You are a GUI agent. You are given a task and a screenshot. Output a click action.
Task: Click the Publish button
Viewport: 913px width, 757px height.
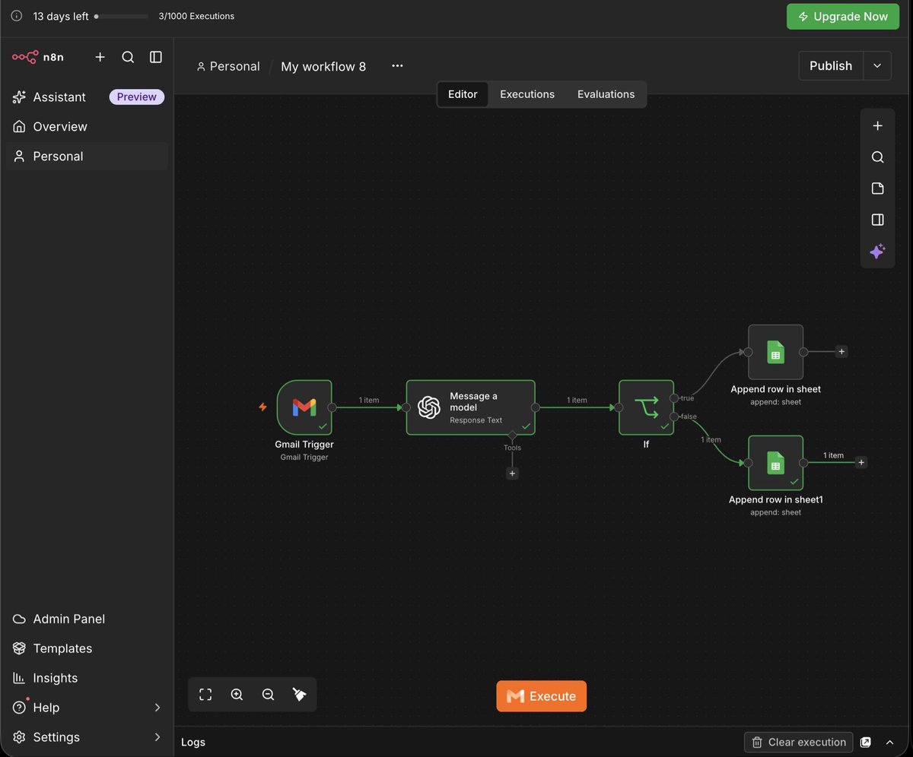click(831, 66)
